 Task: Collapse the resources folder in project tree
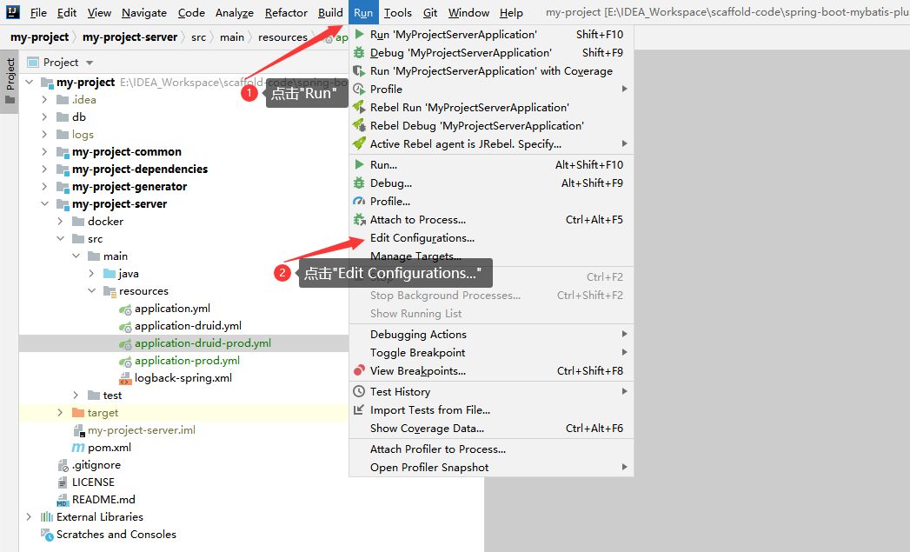(92, 291)
